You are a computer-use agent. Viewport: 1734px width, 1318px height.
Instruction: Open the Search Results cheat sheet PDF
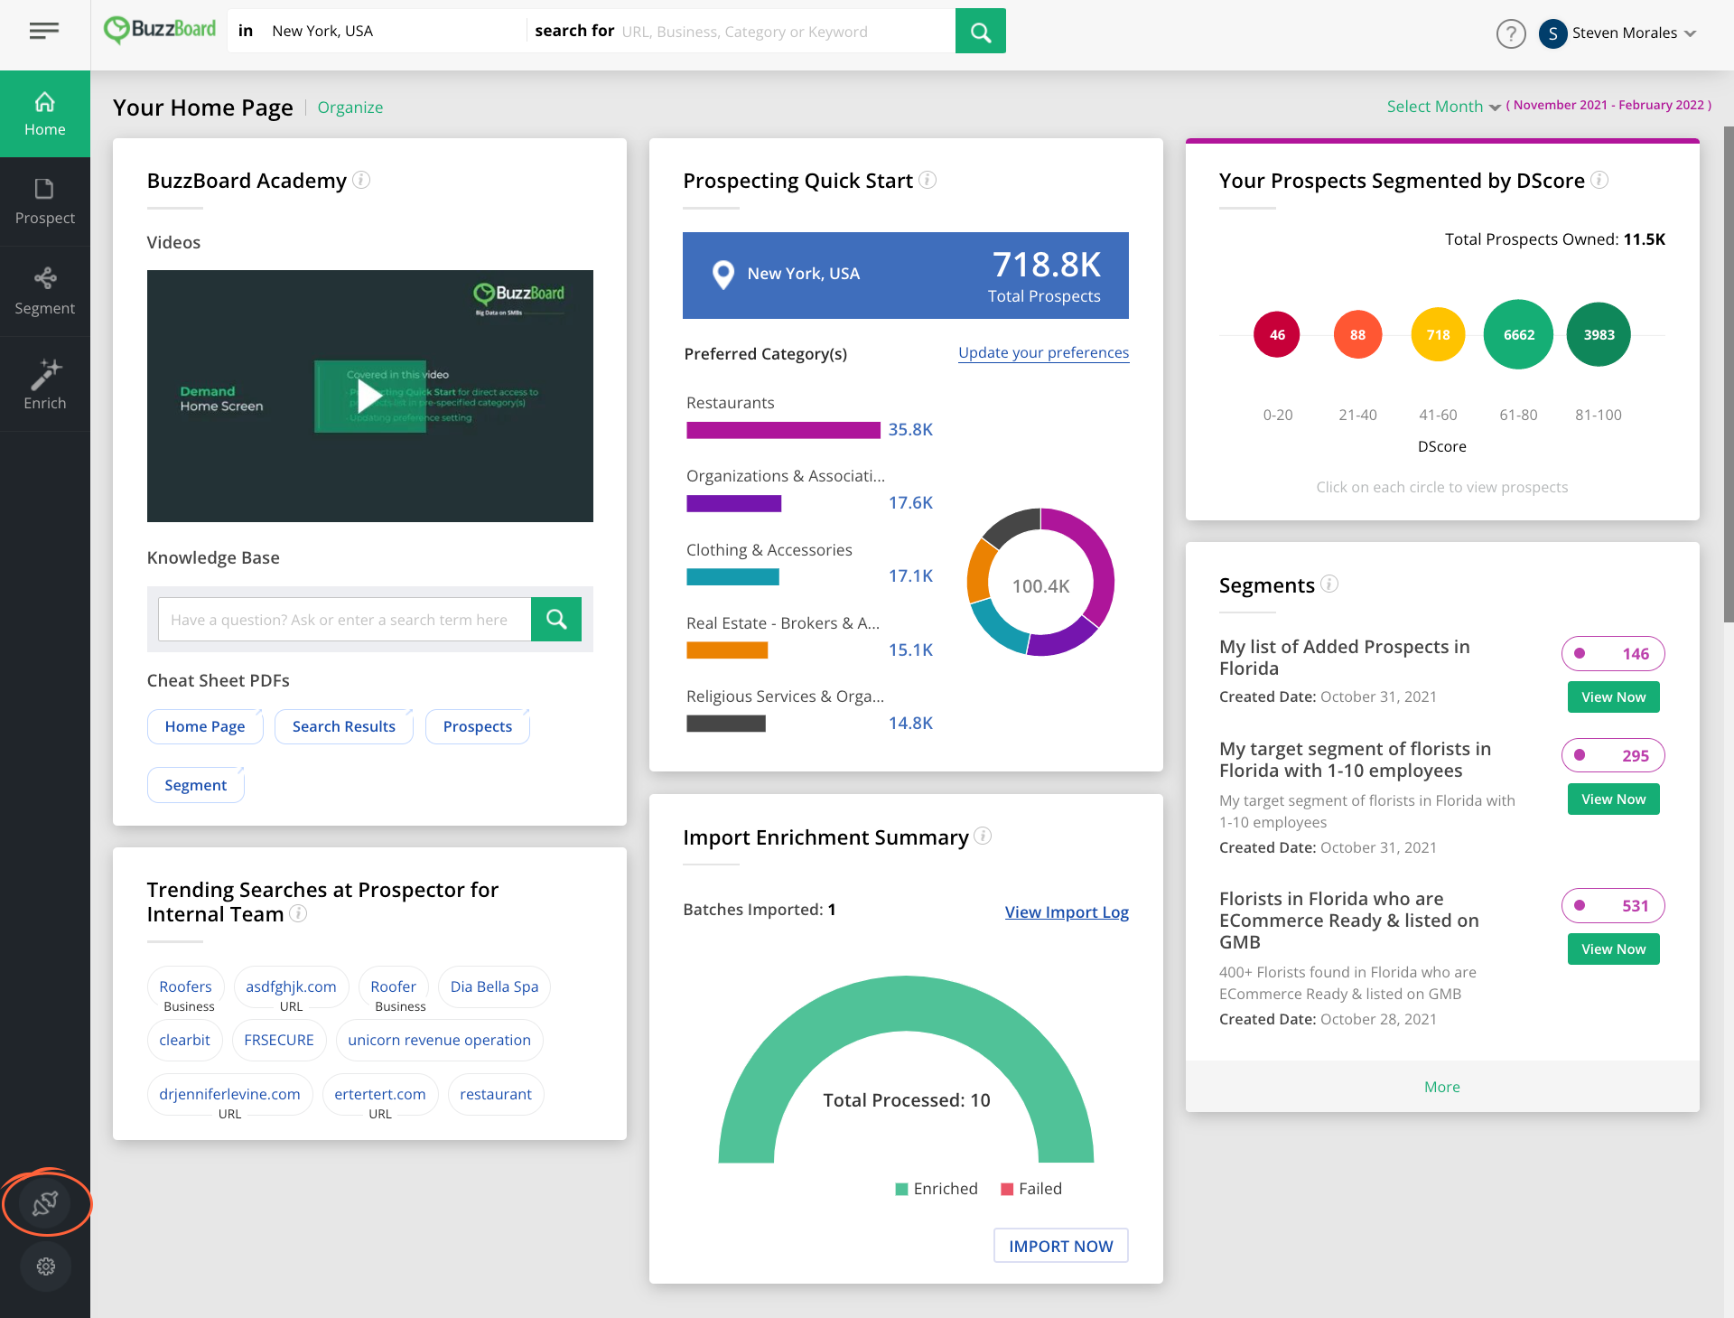pos(344,726)
